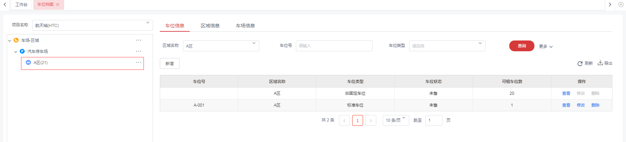Switch to the 车场信息 tab
The height and width of the screenshot is (142, 626).
click(x=245, y=26)
